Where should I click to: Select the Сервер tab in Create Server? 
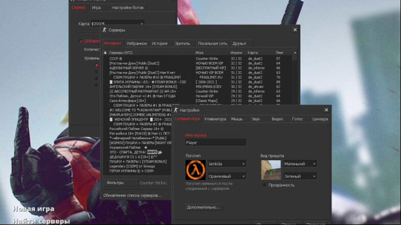pyautogui.click(x=79, y=8)
